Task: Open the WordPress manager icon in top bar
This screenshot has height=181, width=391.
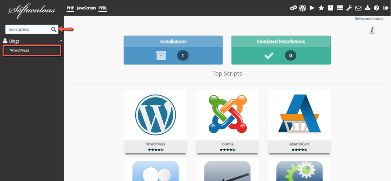Action: coord(303,8)
